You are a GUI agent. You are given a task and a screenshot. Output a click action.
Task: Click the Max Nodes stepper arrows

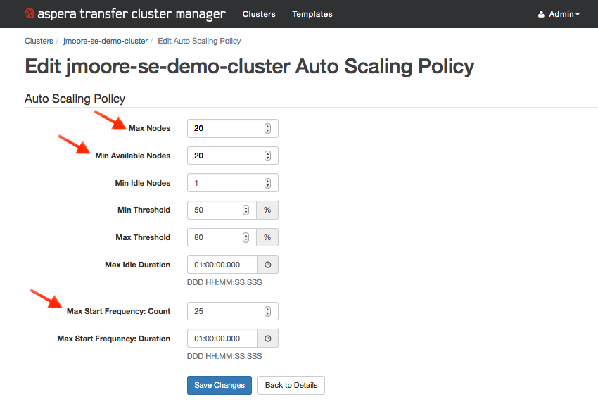tap(268, 128)
